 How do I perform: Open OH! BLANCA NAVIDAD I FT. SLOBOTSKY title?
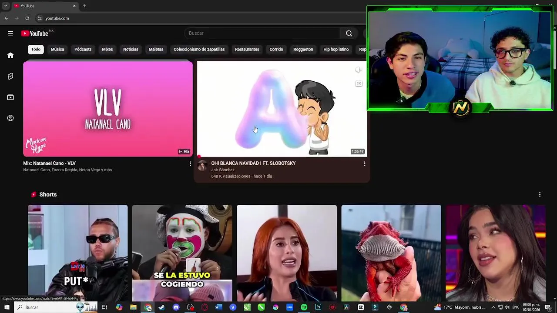[253, 163]
